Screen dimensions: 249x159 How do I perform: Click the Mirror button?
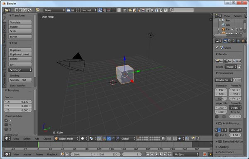coord(20,37)
